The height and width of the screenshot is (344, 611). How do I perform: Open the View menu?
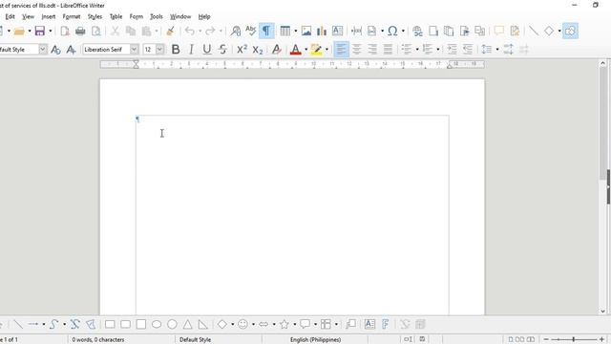28,17
